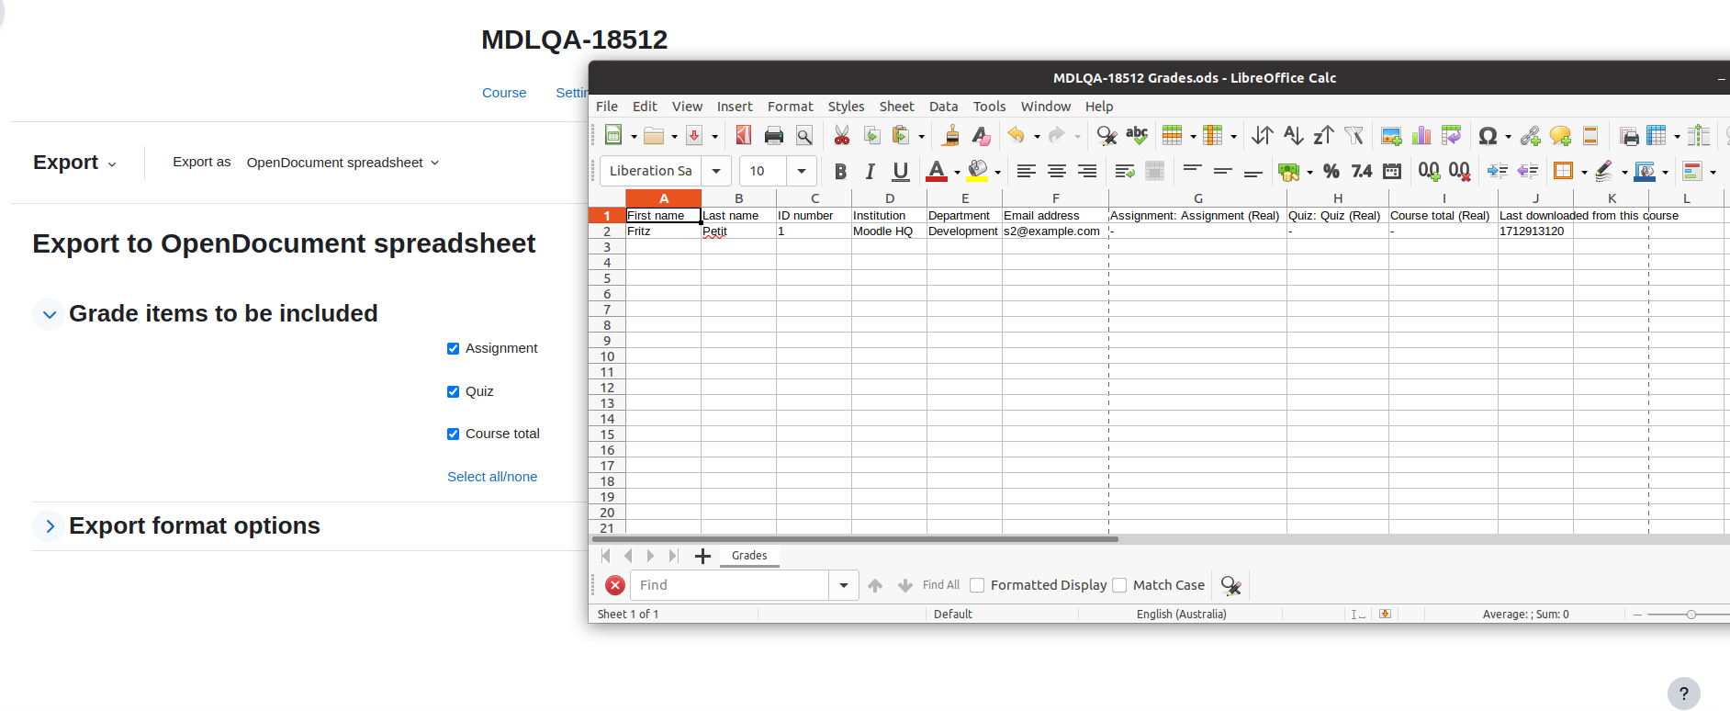Click the Format as Percent icon

(1331, 171)
